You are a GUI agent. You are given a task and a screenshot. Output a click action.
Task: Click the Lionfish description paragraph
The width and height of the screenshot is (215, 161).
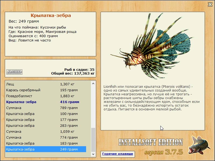click(x=151, y=98)
